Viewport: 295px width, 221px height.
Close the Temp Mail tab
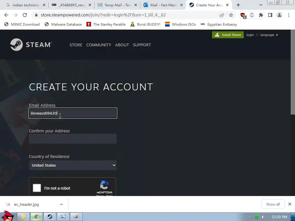[x=135, y=5]
